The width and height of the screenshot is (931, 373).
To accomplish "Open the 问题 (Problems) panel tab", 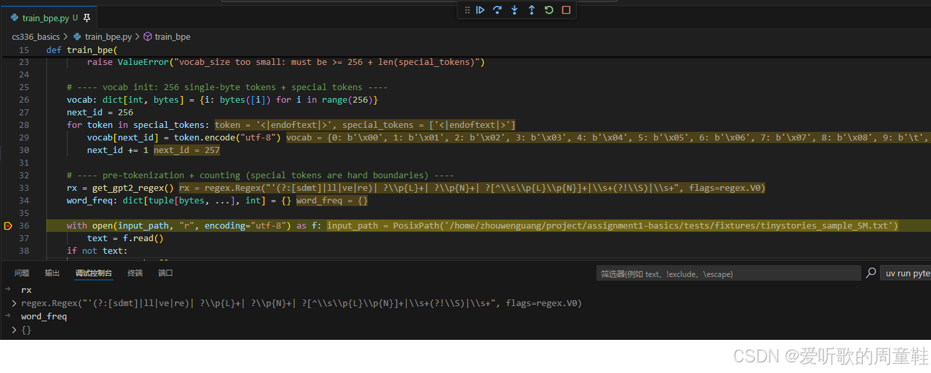I will coord(22,273).
